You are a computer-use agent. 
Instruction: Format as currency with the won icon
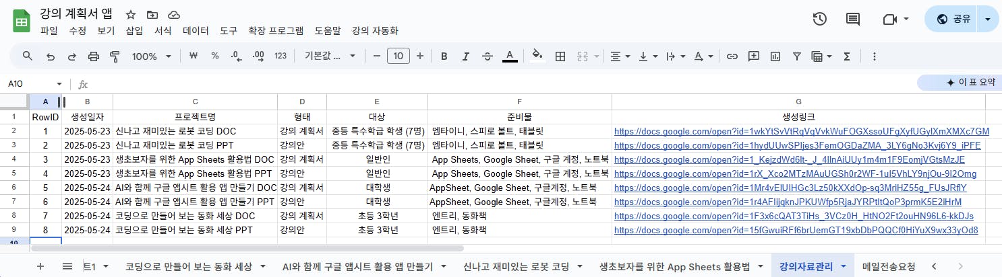[194, 56]
